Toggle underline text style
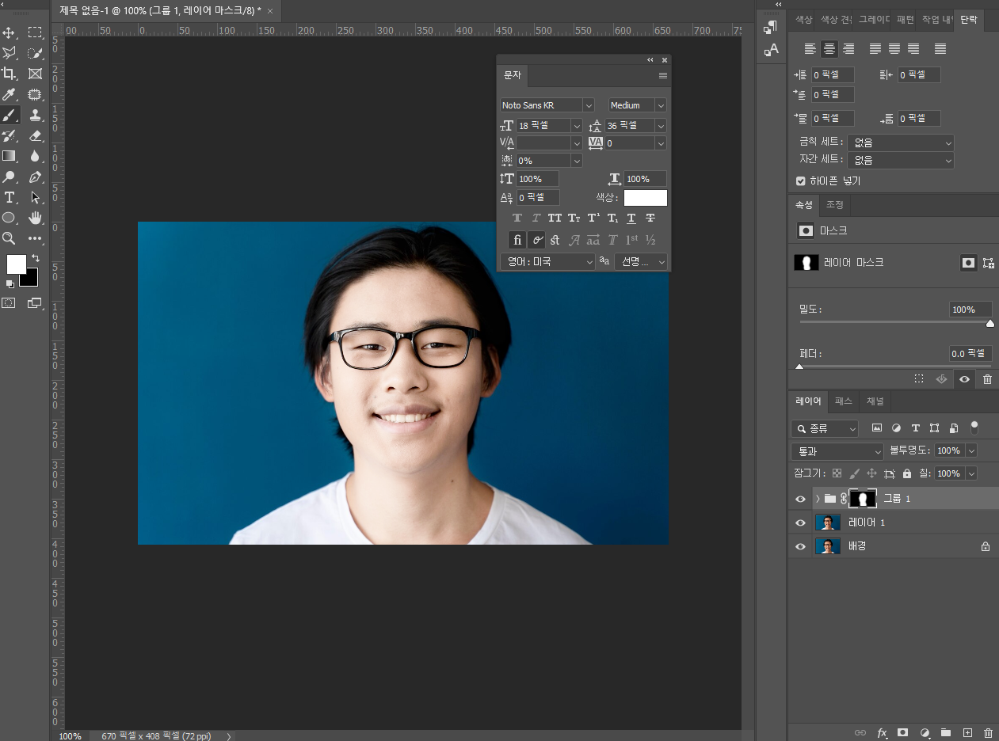The height and width of the screenshot is (741, 999). coord(631,218)
